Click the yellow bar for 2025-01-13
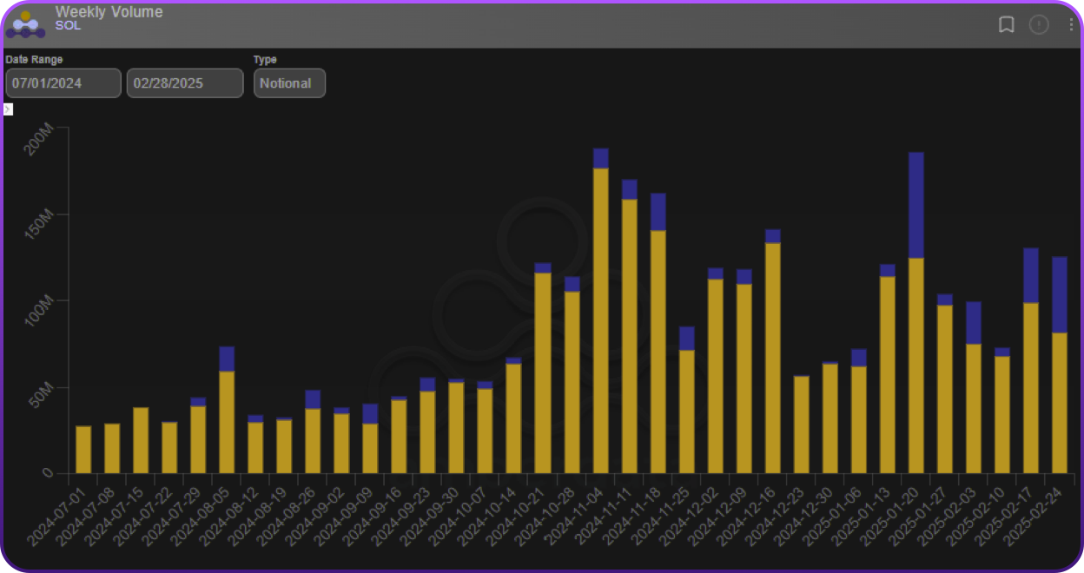The height and width of the screenshot is (573, 1084). coord(887,374)
